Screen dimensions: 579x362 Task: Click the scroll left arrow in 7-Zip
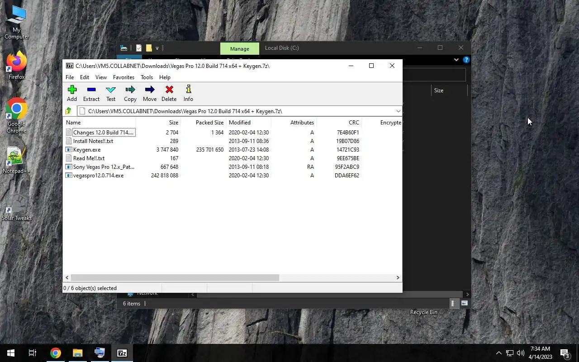[x=67, y=277]
